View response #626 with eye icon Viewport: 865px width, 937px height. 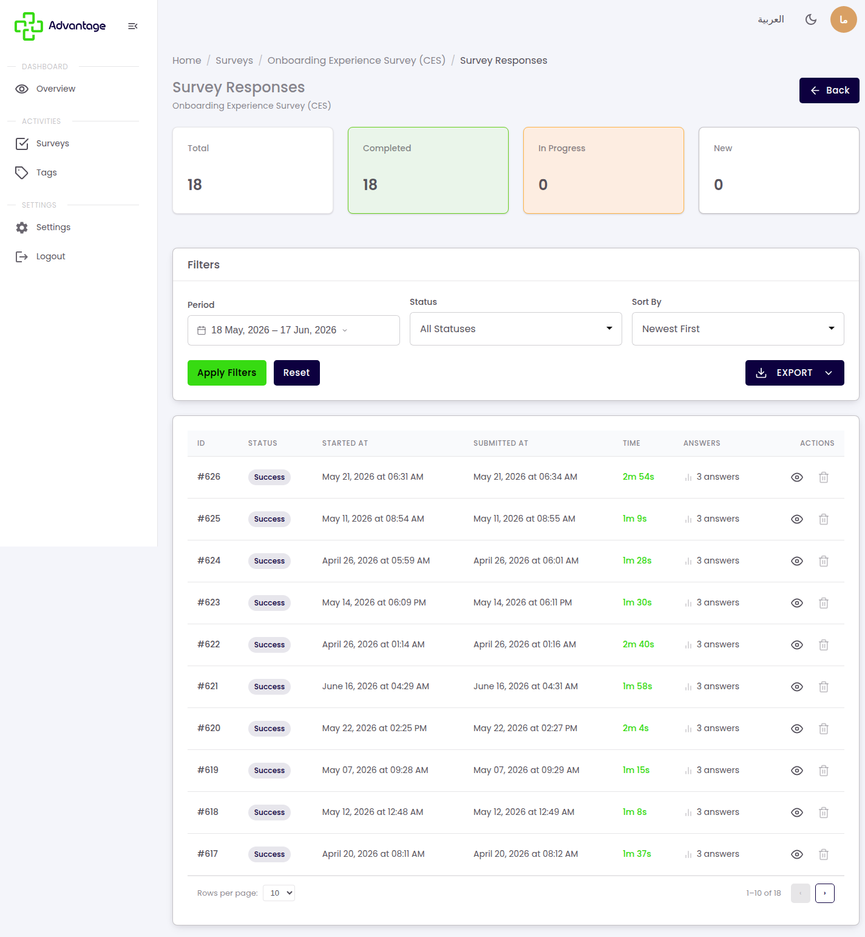pos(797,477)
